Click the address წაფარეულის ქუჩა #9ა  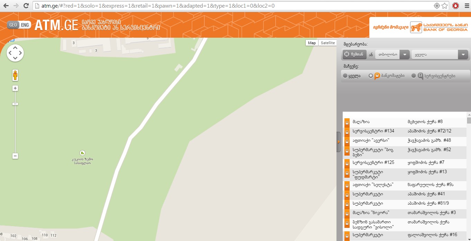coord(431,185)
